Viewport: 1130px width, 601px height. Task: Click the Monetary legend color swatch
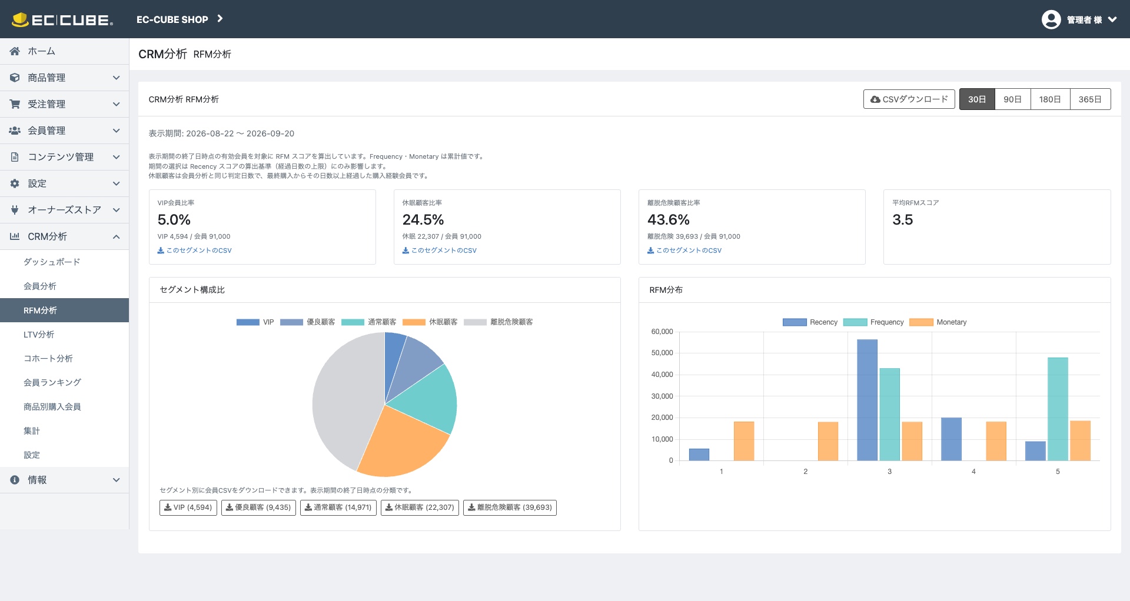(921, 322)
